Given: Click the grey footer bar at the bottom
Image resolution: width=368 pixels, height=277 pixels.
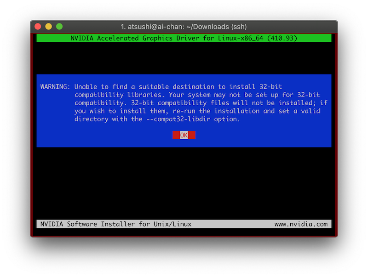Looking at the screenshot, I should [184, 224].
